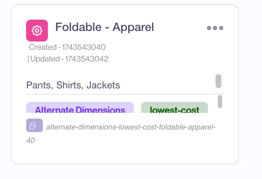This screenshot has height=179, width=262.
Task: Click the divider line under the description
Action: (x=125, y=94)
